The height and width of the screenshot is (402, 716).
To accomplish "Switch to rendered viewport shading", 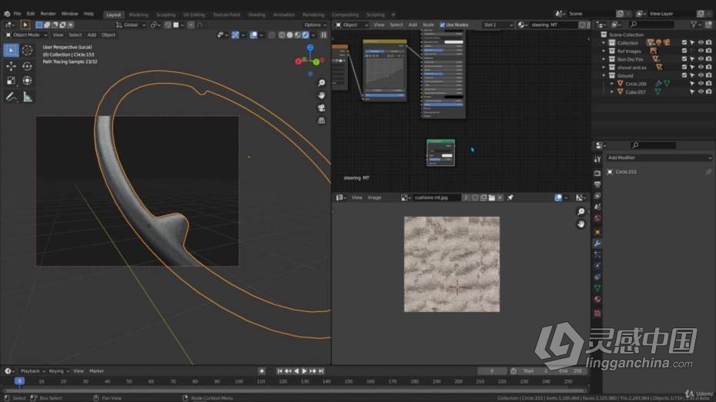I will point(306,35).
